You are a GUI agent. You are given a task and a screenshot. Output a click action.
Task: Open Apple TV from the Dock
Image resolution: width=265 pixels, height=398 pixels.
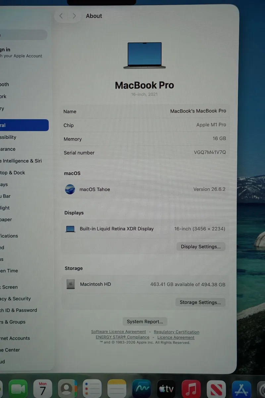click(x=166, y=389)
